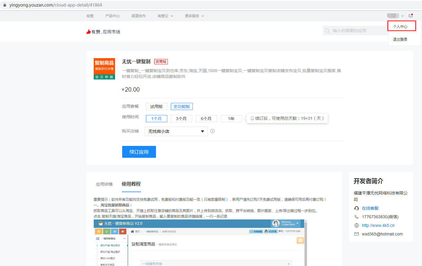Select the 全功能版 package option

tap(182, 106)
